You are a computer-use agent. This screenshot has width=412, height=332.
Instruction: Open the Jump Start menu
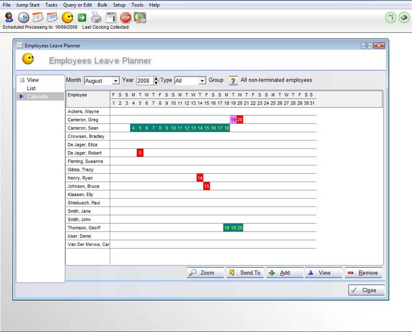tap(28, 5)
